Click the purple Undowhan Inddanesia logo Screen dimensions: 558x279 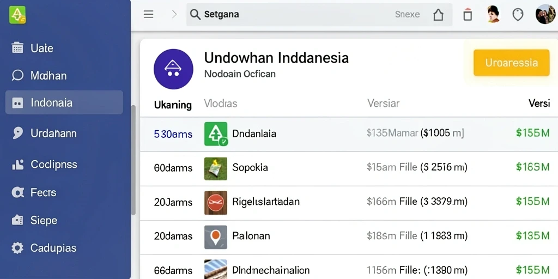point(173,69)
